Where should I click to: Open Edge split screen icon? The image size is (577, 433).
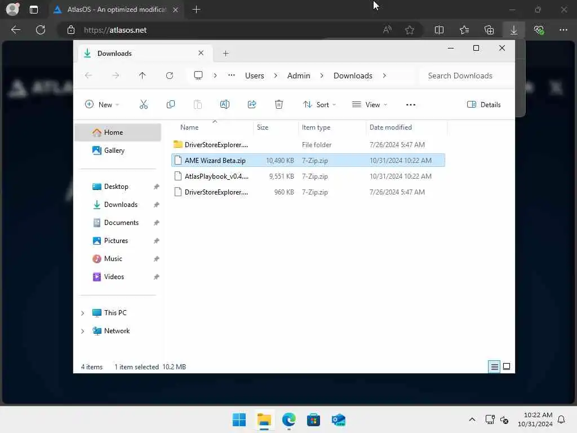439,30
